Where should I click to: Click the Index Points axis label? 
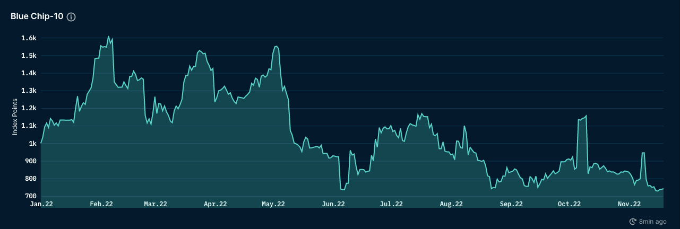(15, 116)
